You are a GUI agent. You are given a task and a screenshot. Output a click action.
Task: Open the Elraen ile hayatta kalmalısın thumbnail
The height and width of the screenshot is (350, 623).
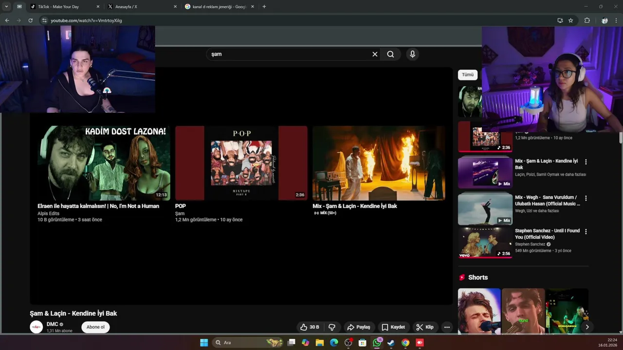[x=104, y=163]
